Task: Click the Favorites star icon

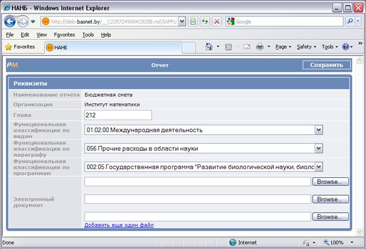Action: [x=9, y=47]
